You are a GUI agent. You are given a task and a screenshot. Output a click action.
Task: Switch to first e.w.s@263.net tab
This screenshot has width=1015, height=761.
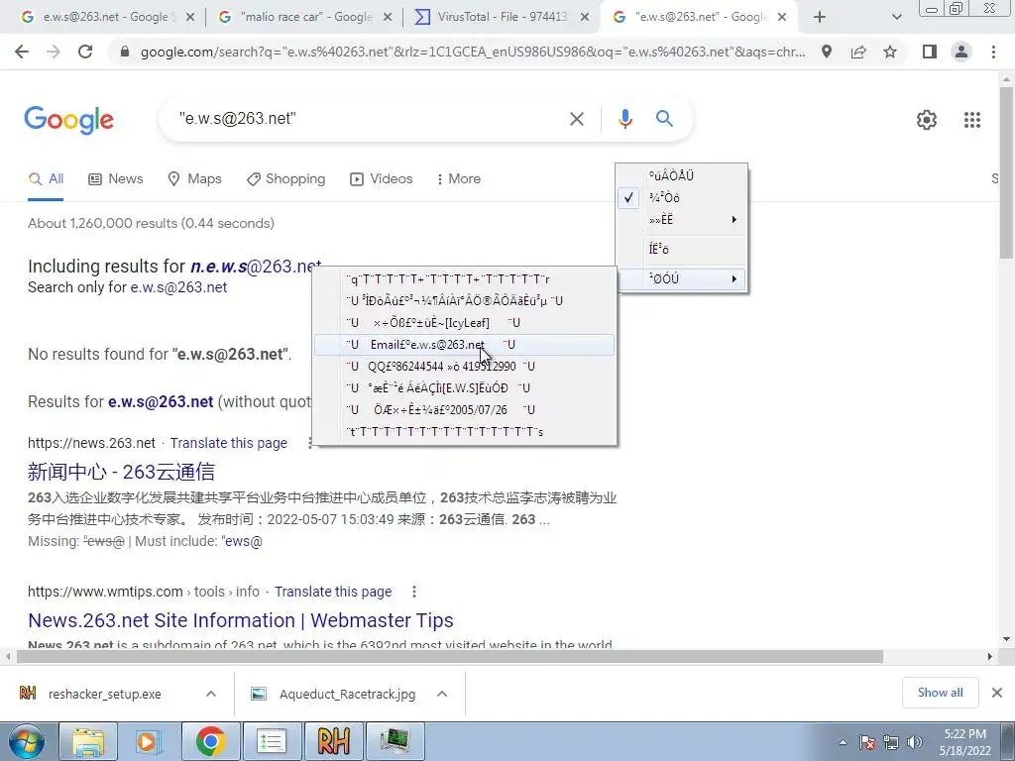pos(107,18)
